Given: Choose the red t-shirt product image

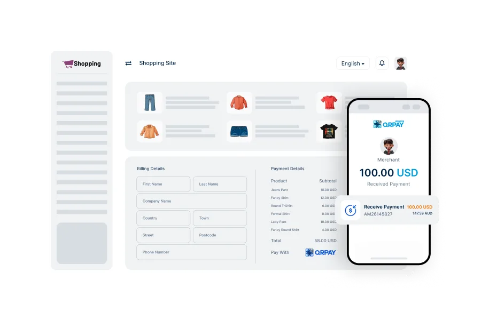Looking at the screenshot, I should tap(329, 102).
